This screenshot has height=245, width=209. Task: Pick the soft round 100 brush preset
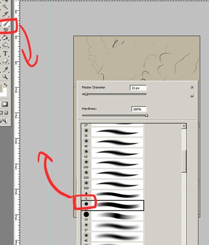pos(112,164)
